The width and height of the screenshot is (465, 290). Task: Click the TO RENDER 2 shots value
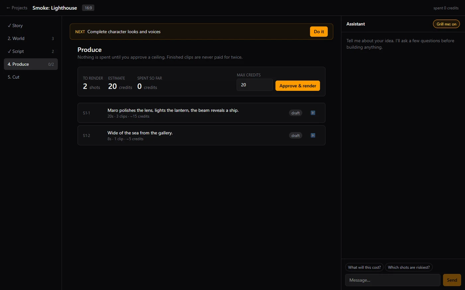tap(91, 87)
